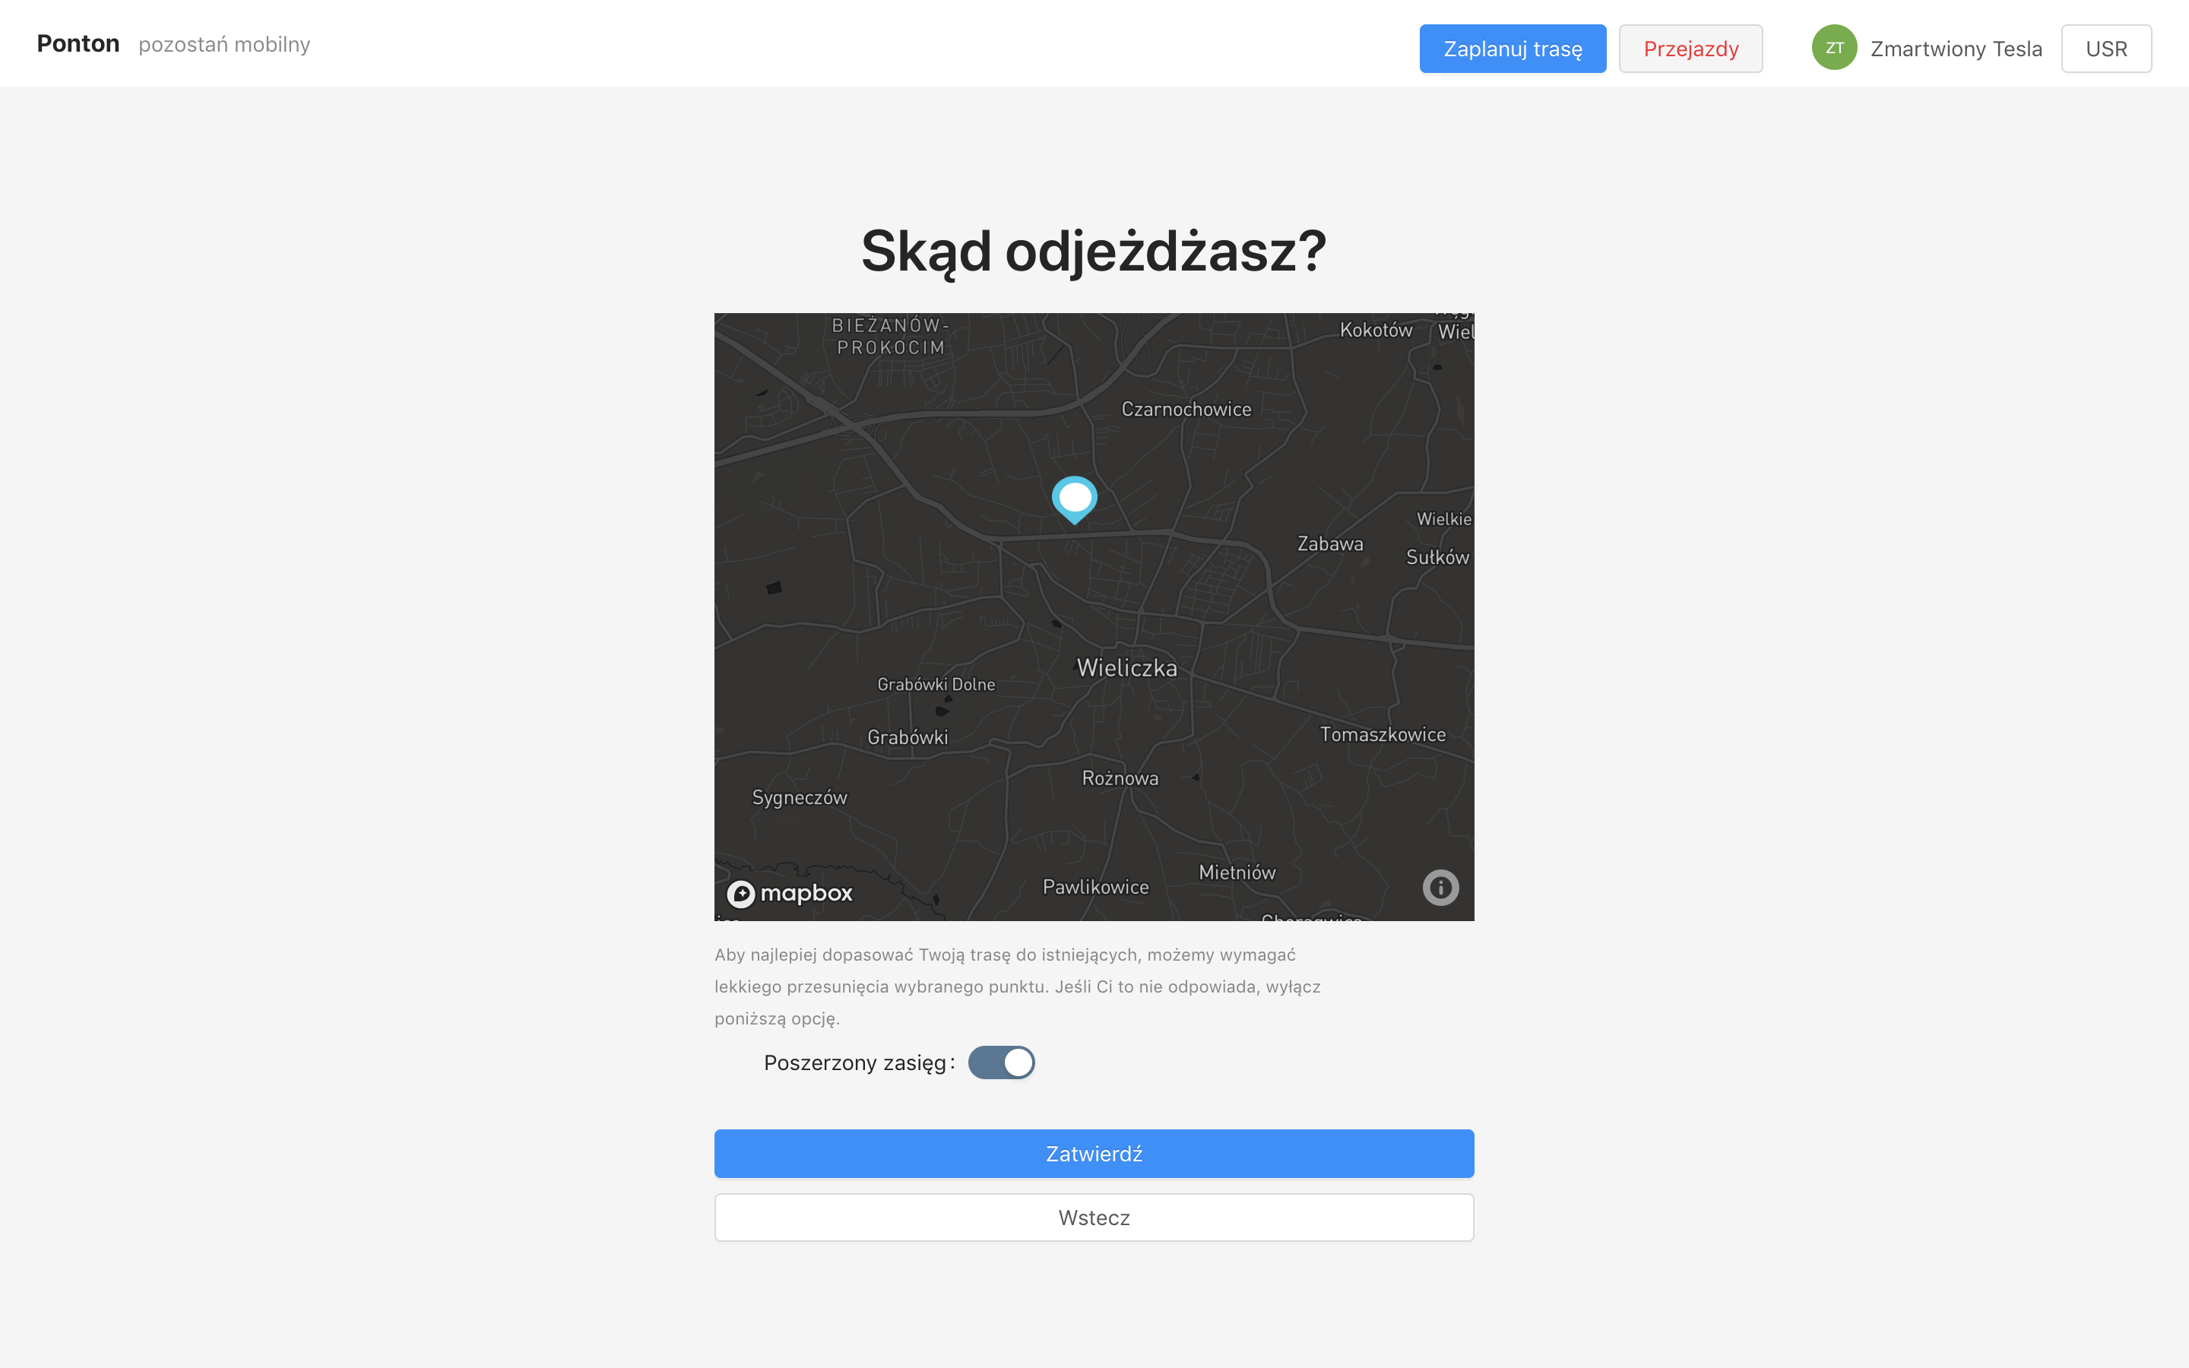The width and height of the screenshot is (2189, 1368).
Task: Click the Kokotów label on map
Action: click(x=1376, y=331)
